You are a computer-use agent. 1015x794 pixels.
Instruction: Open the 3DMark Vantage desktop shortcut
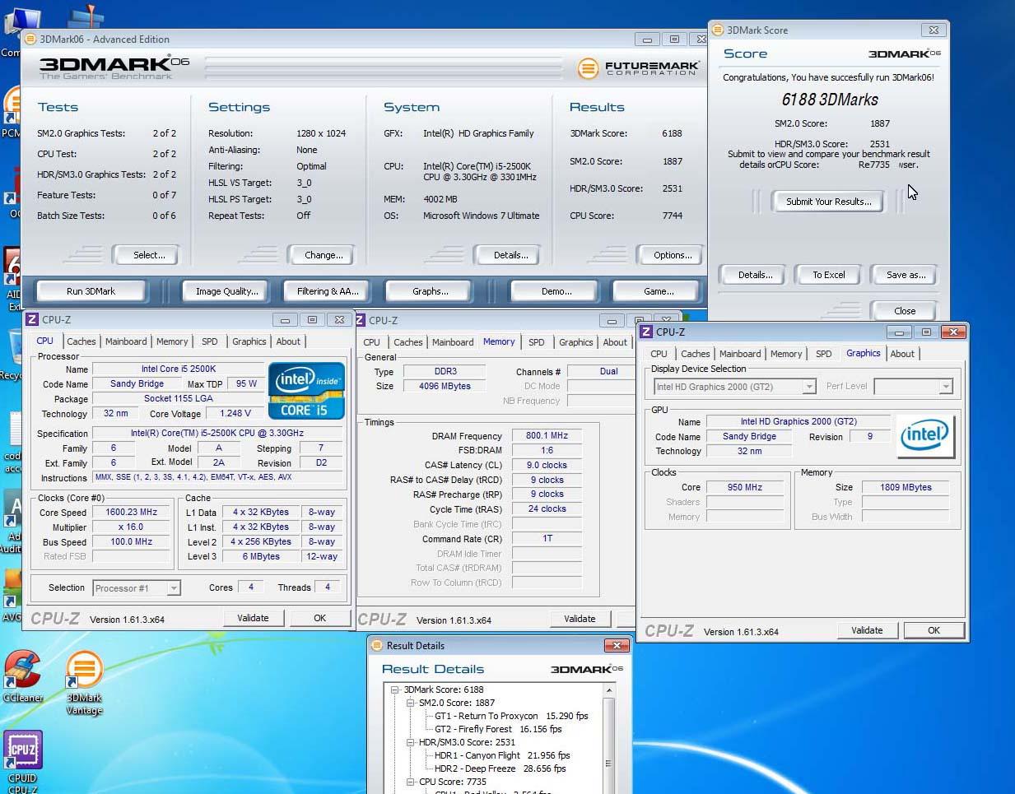click(x=84, y=682)
